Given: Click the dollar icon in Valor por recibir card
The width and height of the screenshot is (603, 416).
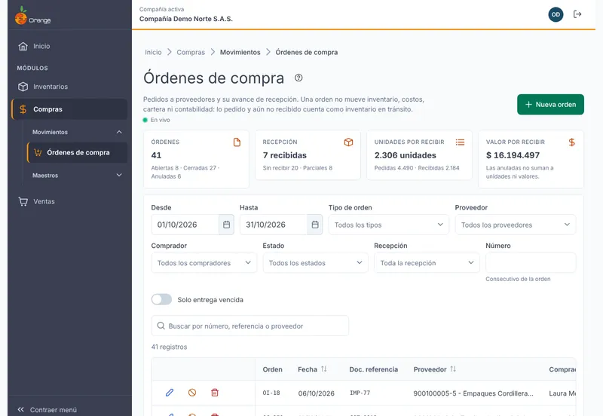Looking at the screenshot, I should (572, 142).
